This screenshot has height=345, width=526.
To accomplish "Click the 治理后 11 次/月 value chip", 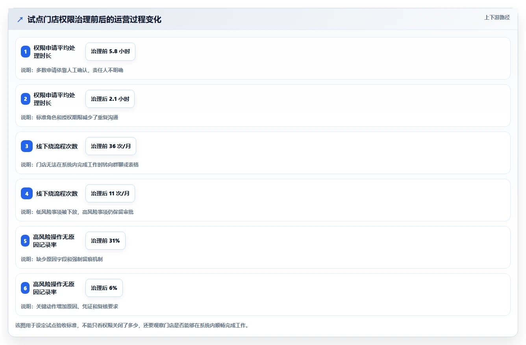I will [110, 193].
